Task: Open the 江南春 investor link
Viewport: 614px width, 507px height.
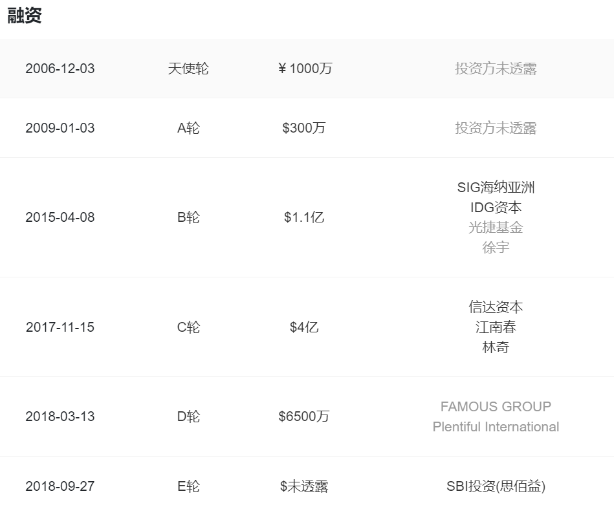Action: point(496,327)
